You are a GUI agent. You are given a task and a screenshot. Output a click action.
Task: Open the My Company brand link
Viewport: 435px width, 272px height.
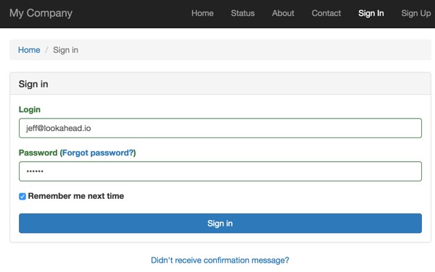[x=41, y=13]
